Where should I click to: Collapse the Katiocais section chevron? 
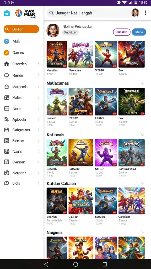point(143,135)
